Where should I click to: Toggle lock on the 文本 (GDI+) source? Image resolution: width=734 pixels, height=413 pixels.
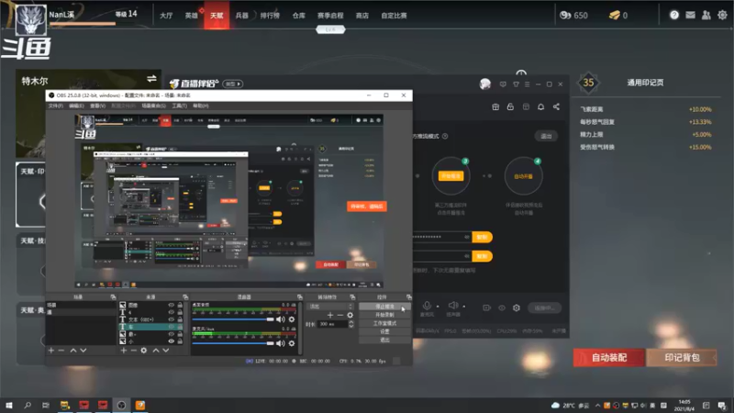pyautogui.click(x=180, y=319)
